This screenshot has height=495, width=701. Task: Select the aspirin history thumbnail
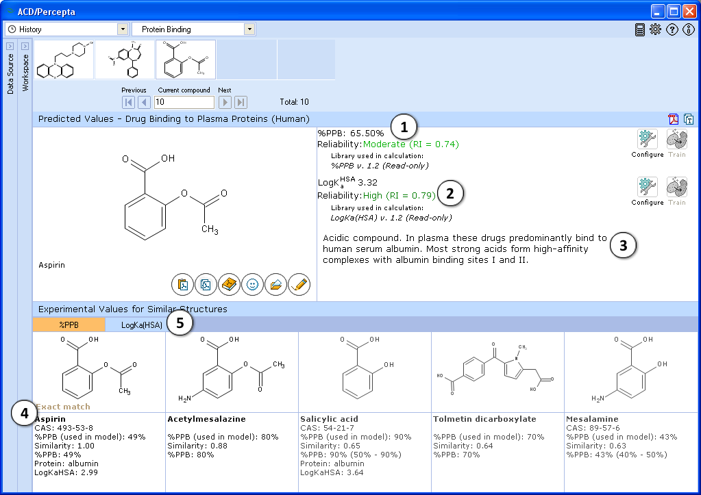tap(186, 60)
